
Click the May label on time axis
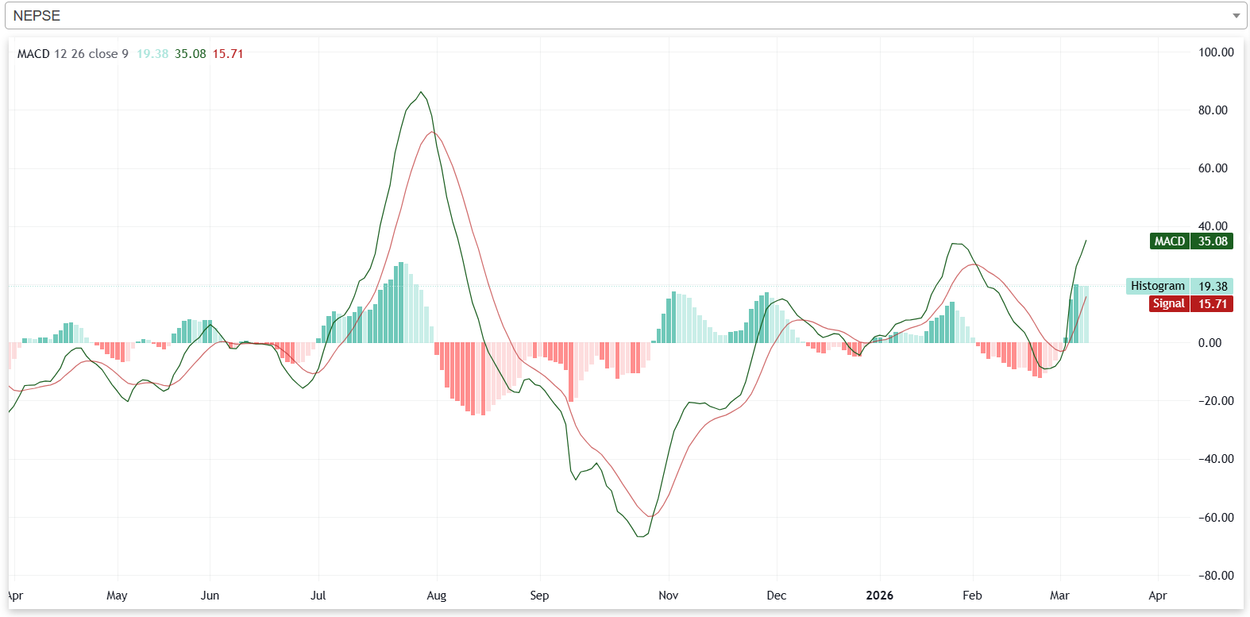[x=117, y=596]
